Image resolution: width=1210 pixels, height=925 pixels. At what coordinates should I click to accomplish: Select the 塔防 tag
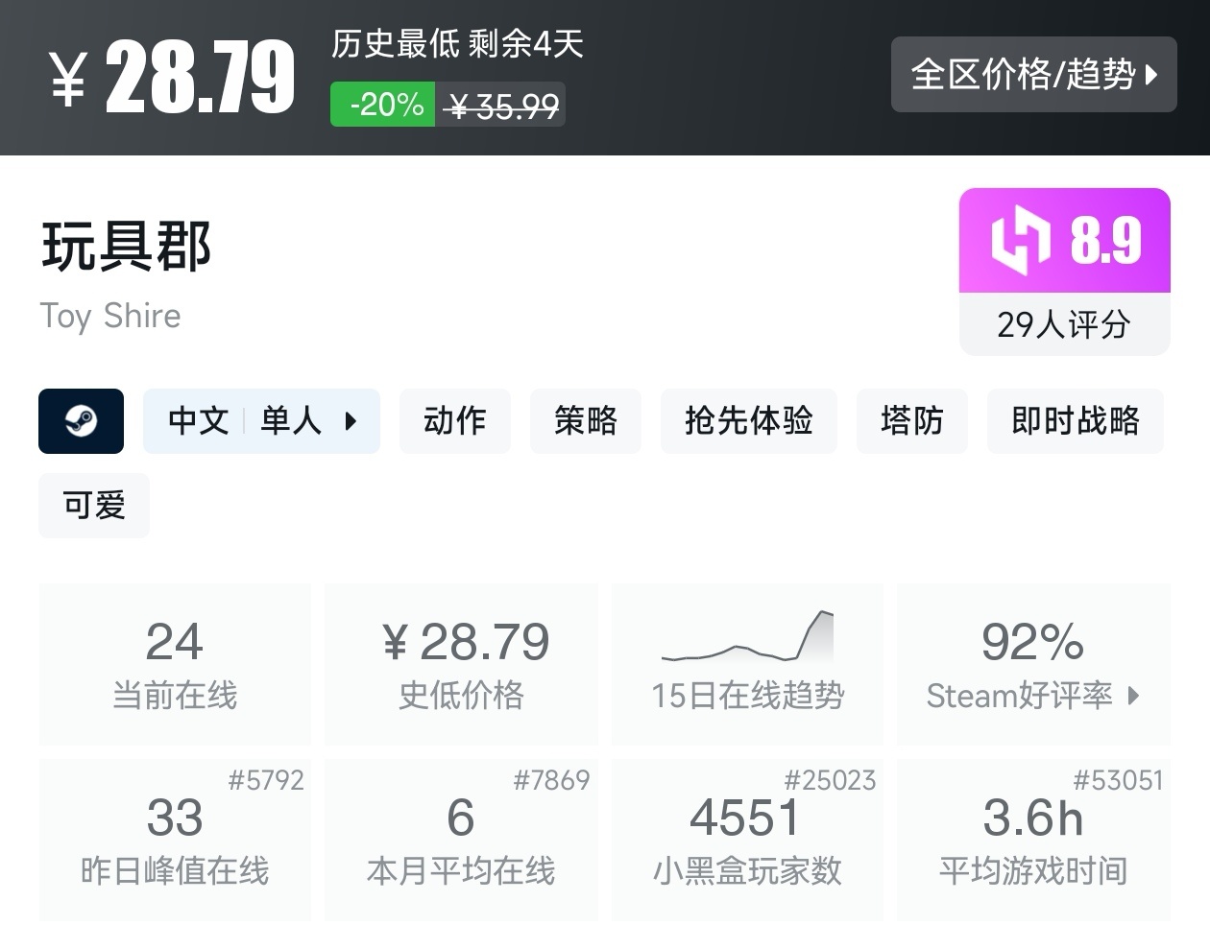tap(911, 420)
